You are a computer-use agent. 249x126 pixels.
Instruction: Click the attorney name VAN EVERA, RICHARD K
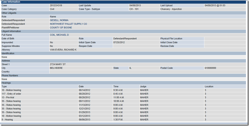tap(63, 50)
